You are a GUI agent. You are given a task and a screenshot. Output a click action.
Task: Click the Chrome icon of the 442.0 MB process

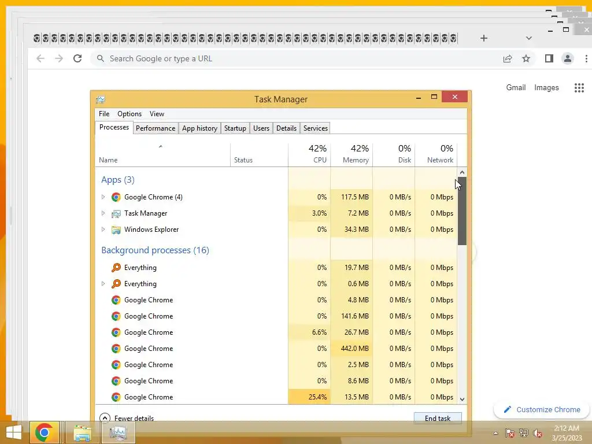pyautogui.click(x=116, y=349)
